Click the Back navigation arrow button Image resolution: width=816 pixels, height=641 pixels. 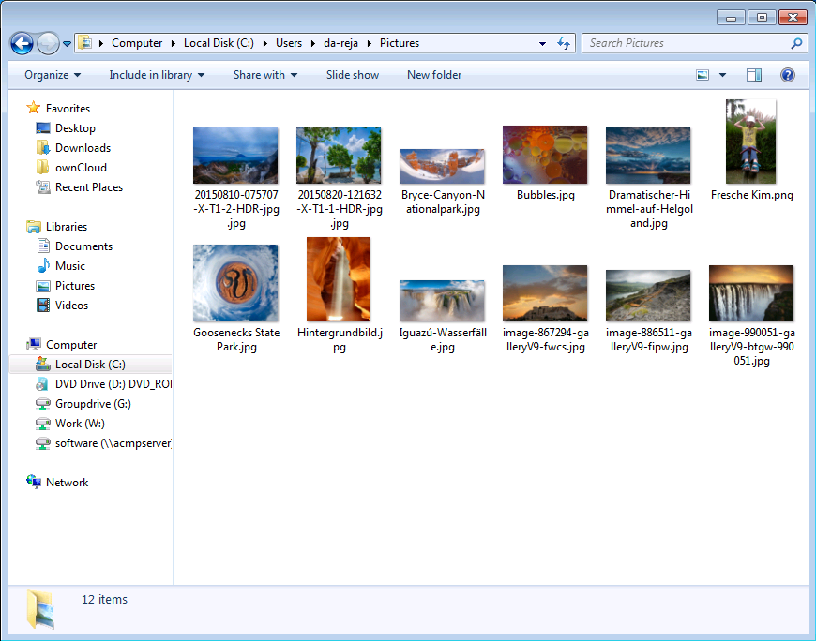pos(22,43)
